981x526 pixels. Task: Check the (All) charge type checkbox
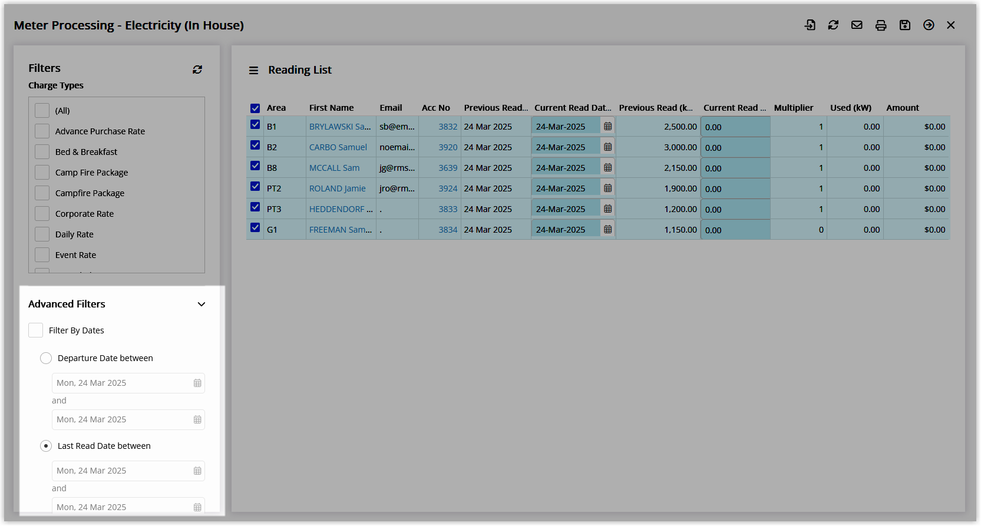click(x=42, y=110)
